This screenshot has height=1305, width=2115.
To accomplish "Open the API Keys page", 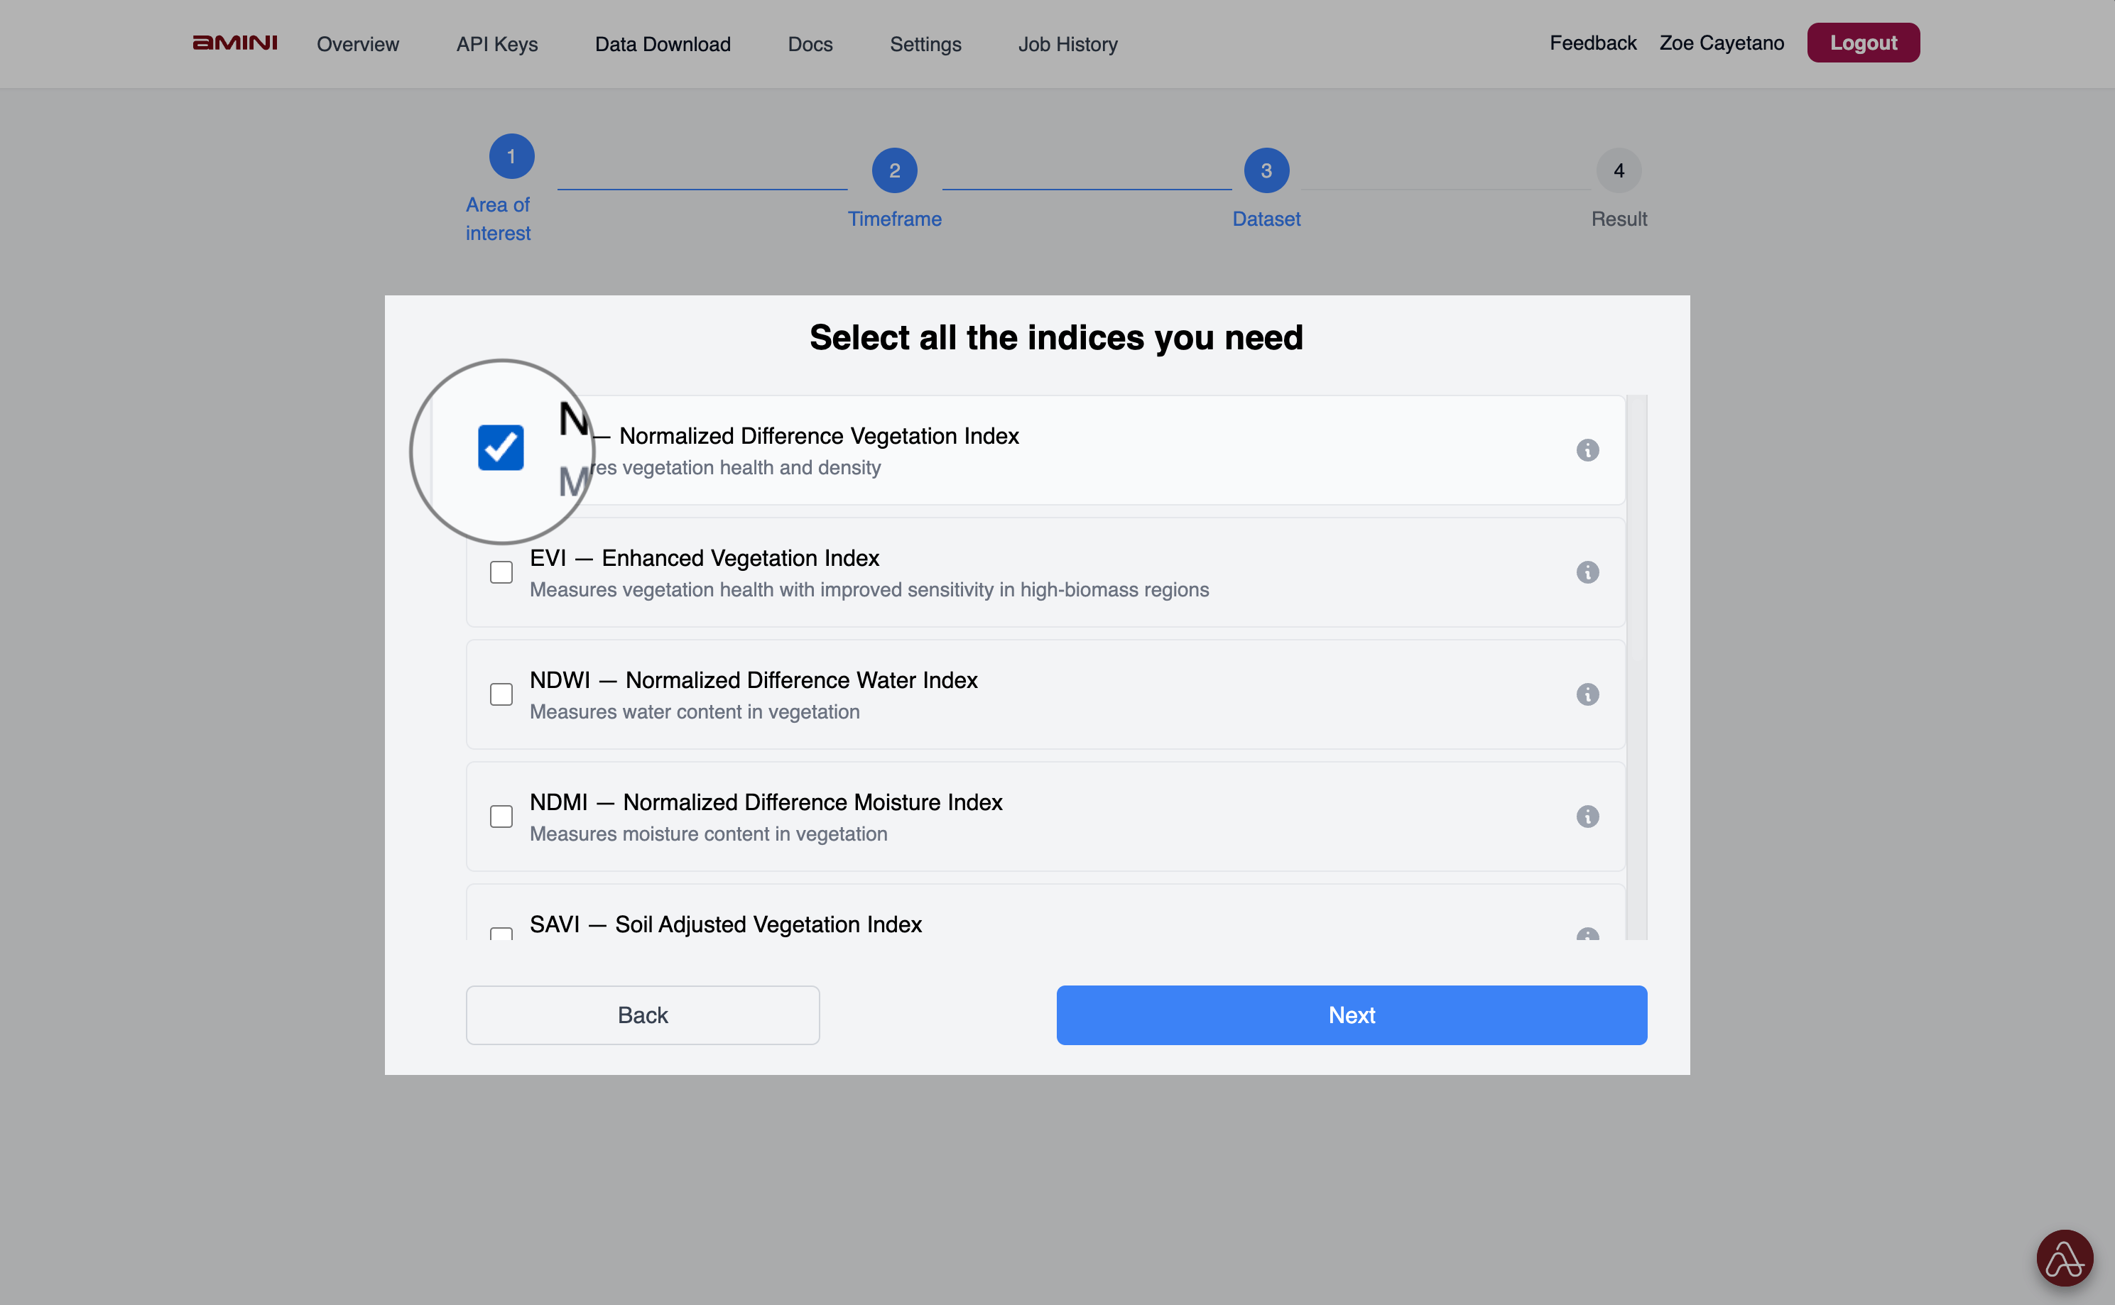I will (496, 44).
